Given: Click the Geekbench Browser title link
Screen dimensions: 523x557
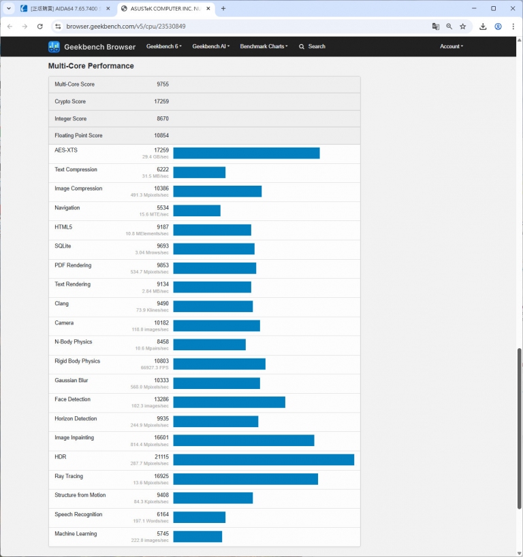Looking at the screenshot, I should (99, 47).
